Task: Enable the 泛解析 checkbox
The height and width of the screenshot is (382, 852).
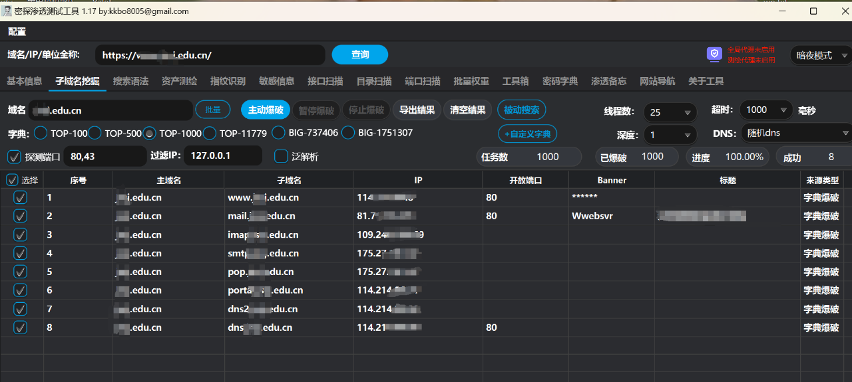Action: [x=281, y=156]
